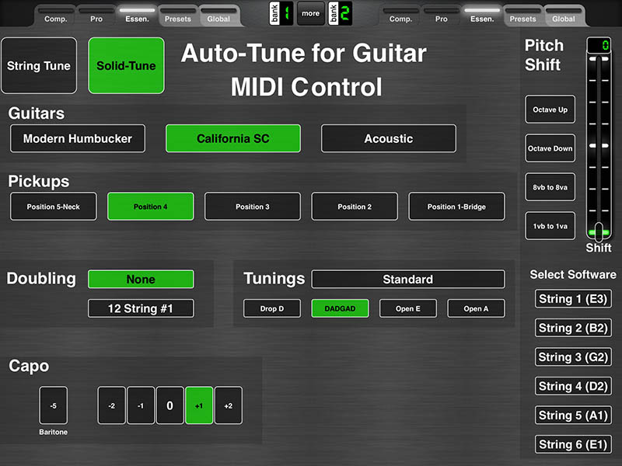Open the right-hand Comp. tab
This screenshot has width=622, height=466.
pos(400,16)
